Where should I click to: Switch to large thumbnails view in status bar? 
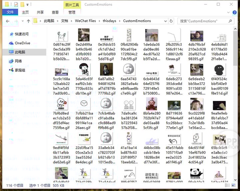tap(233, 185)
